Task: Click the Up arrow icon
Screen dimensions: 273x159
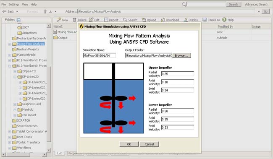Action: click(45, 11)
